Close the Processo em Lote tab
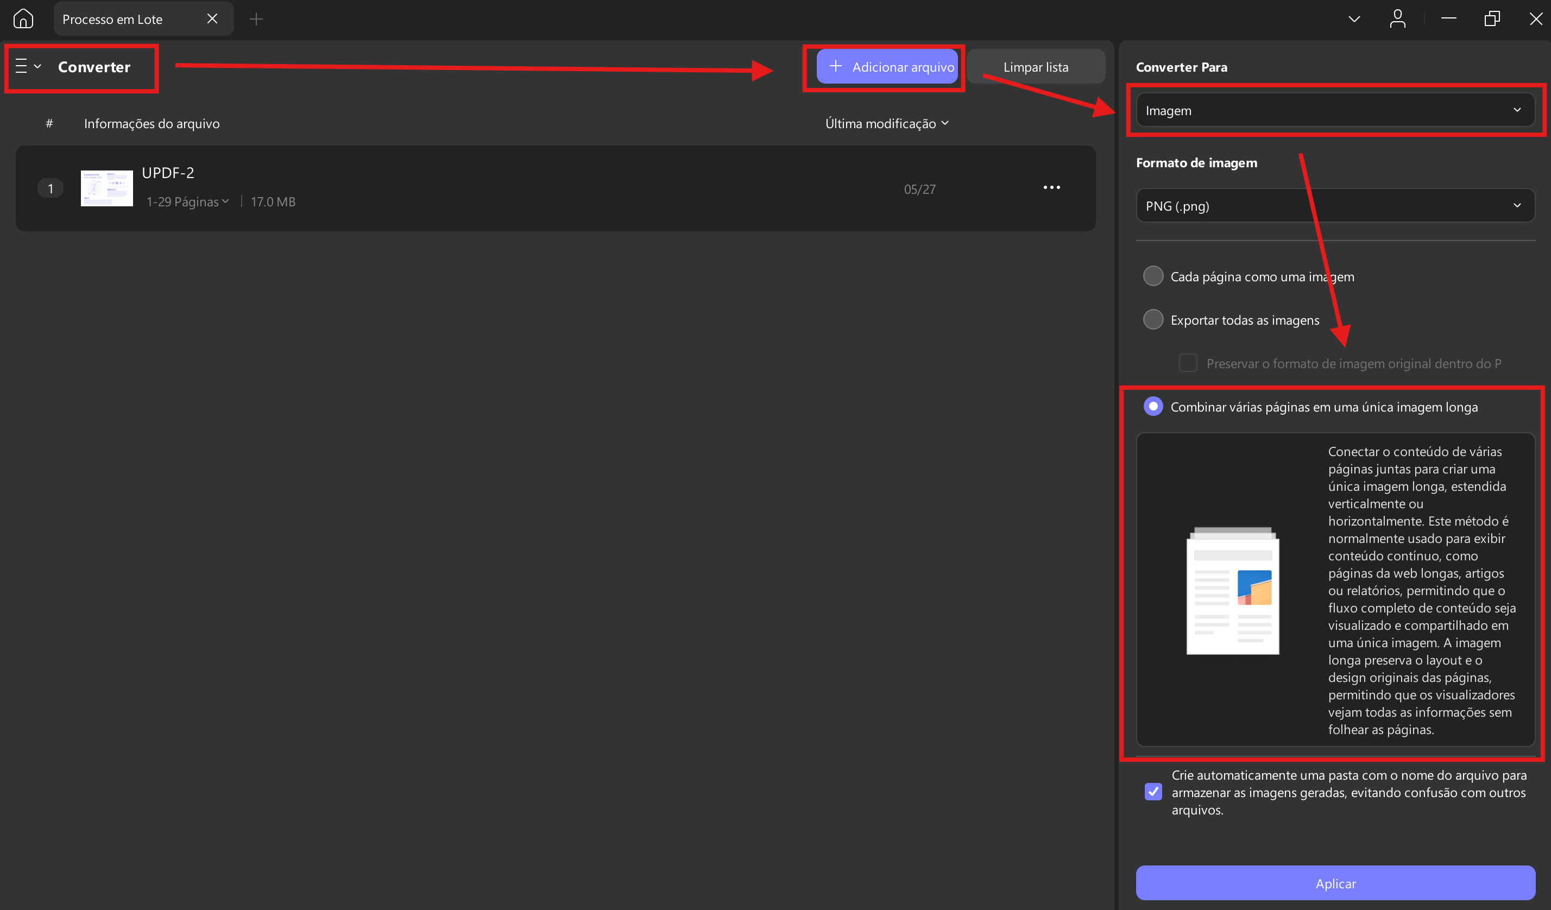Viewport: 1551px width, 910px height. coord(212,18)
